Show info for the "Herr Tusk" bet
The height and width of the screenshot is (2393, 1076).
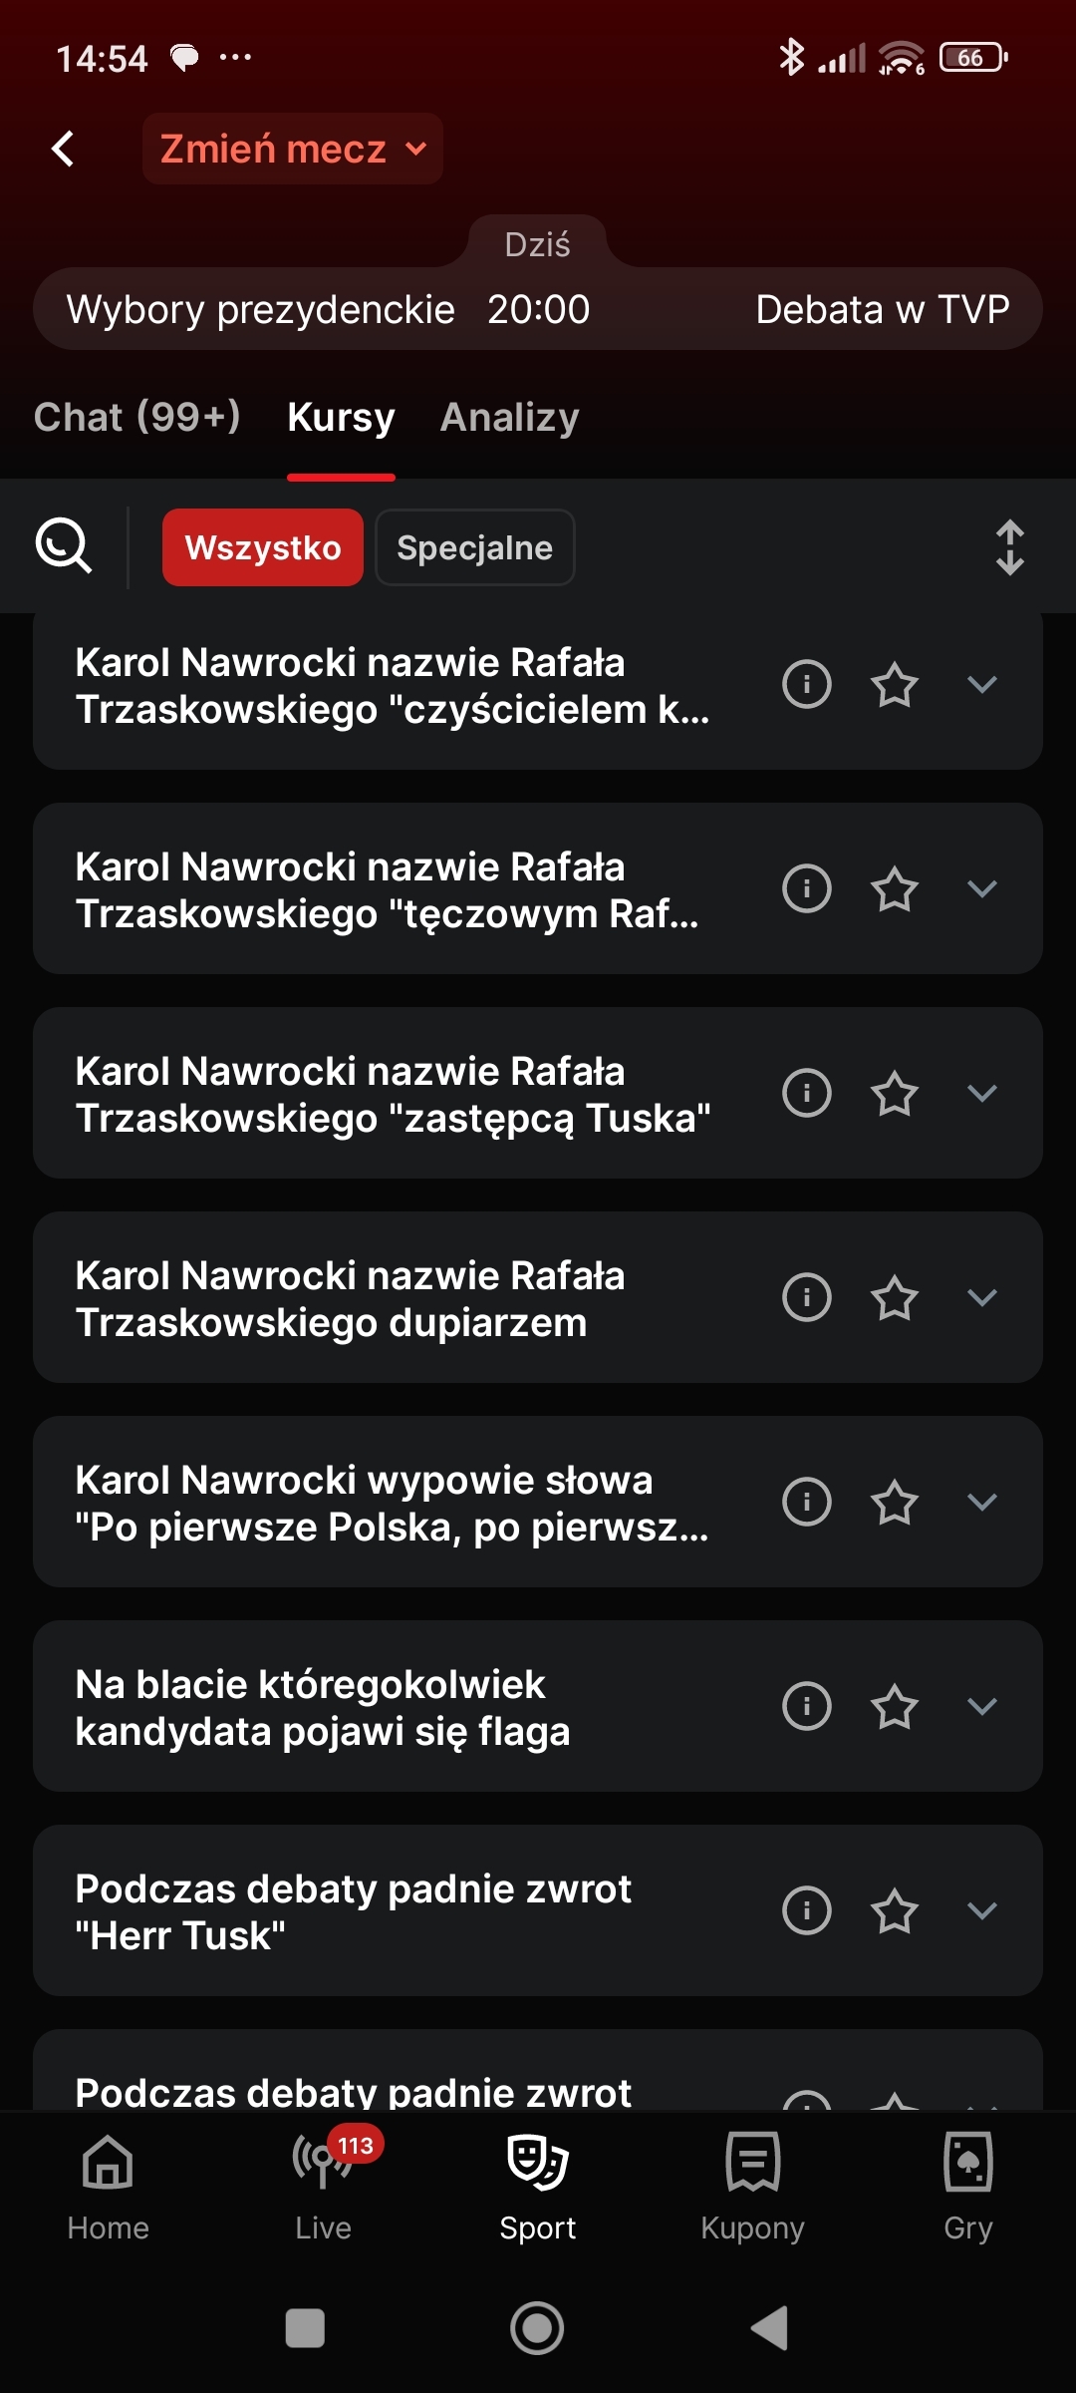807,1910
